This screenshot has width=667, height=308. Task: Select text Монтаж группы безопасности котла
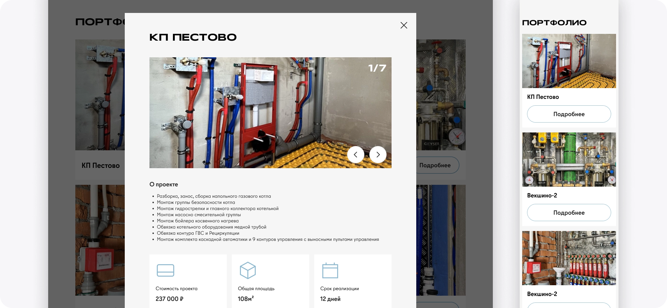click(196, 202)
